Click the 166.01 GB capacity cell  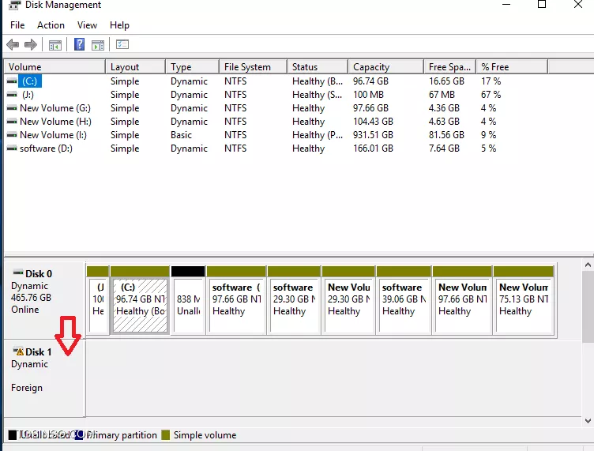[x=373, y=148]
